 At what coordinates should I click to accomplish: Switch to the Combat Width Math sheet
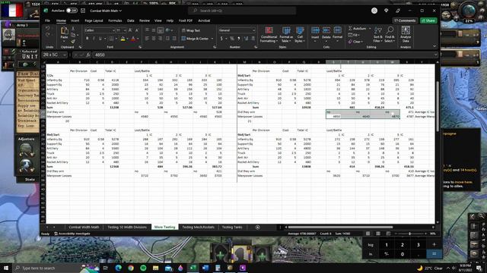pos(84,227)
